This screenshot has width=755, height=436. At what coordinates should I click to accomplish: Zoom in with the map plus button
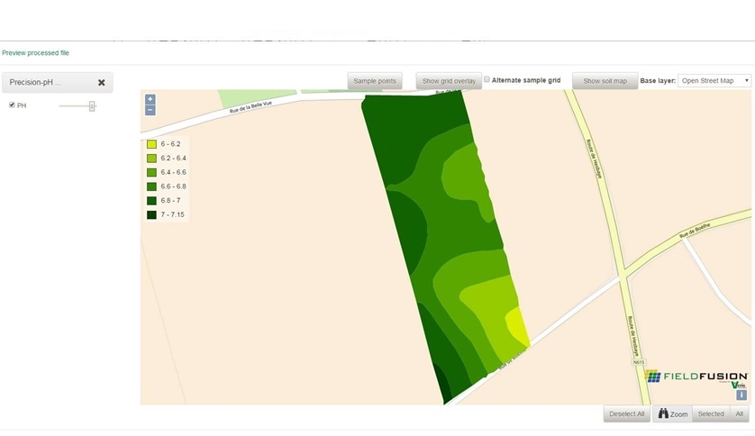(150, 99)
